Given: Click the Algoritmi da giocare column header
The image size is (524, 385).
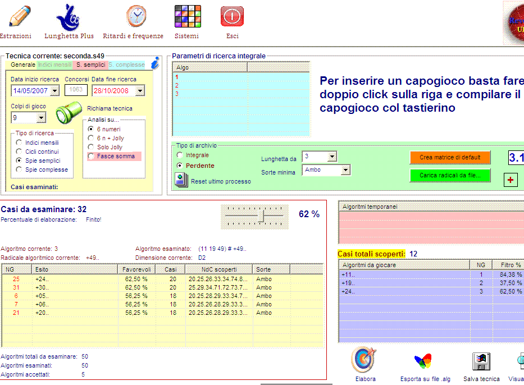Looking at the screenshot, I should (x=404, y=265).
